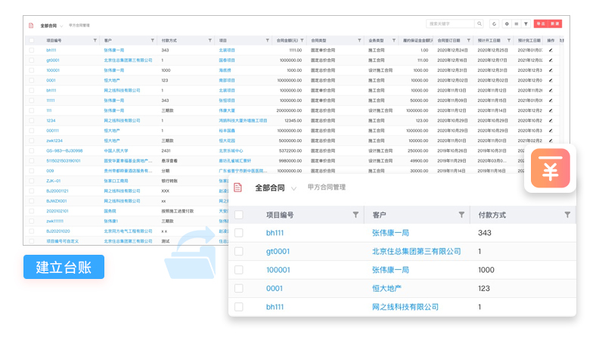Open the filter dropdown on enlarged 付款方式 column

click(x=567, y=215)
